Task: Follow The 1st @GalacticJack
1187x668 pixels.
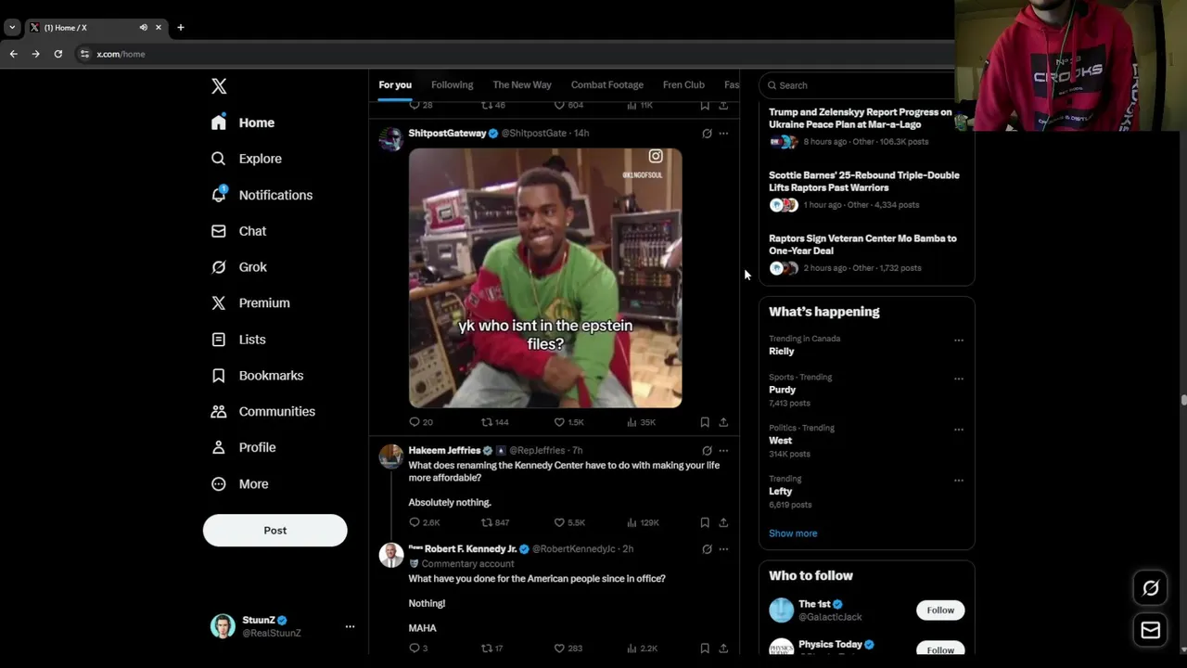Action: (x=940, y=610)
